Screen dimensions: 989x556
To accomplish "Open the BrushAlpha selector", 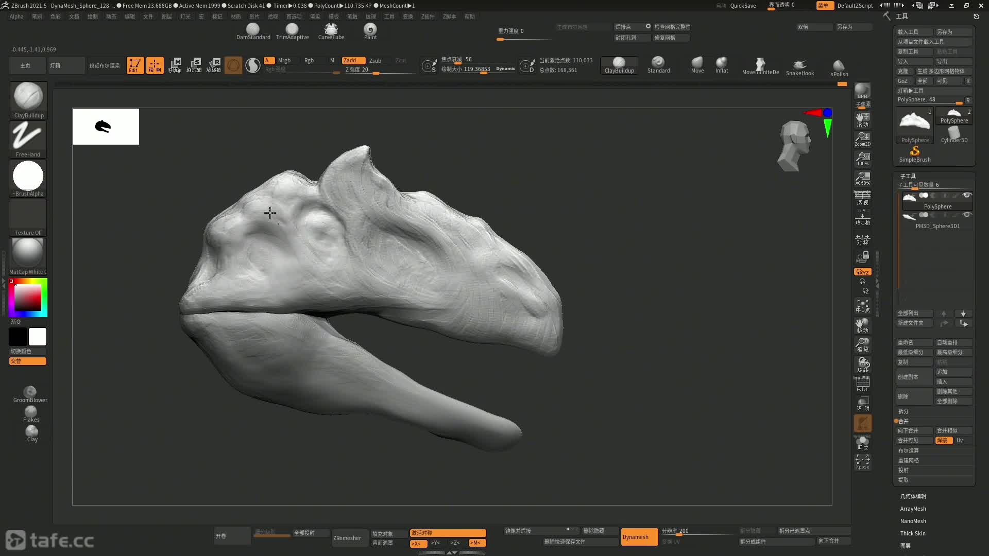I will point(28,179).
